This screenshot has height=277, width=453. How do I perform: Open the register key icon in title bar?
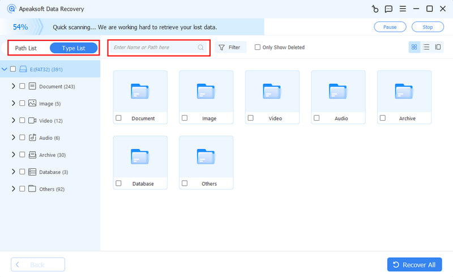coord(375,9)
